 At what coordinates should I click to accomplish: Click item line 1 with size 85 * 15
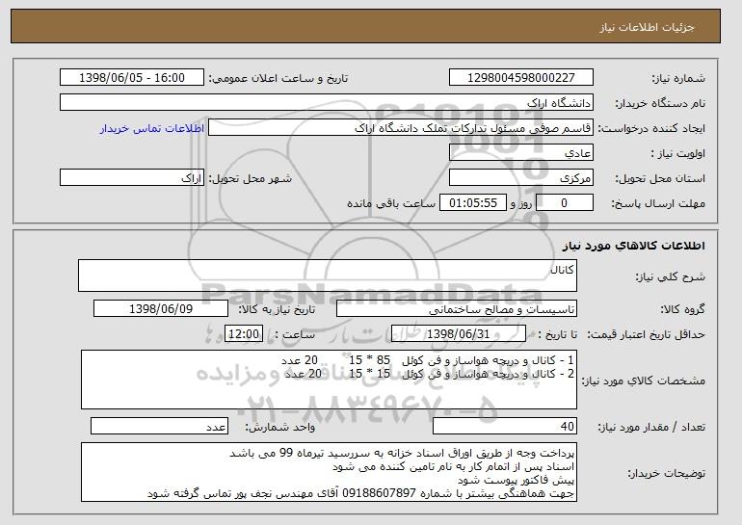pyautogui.click(x=427, y=360)
